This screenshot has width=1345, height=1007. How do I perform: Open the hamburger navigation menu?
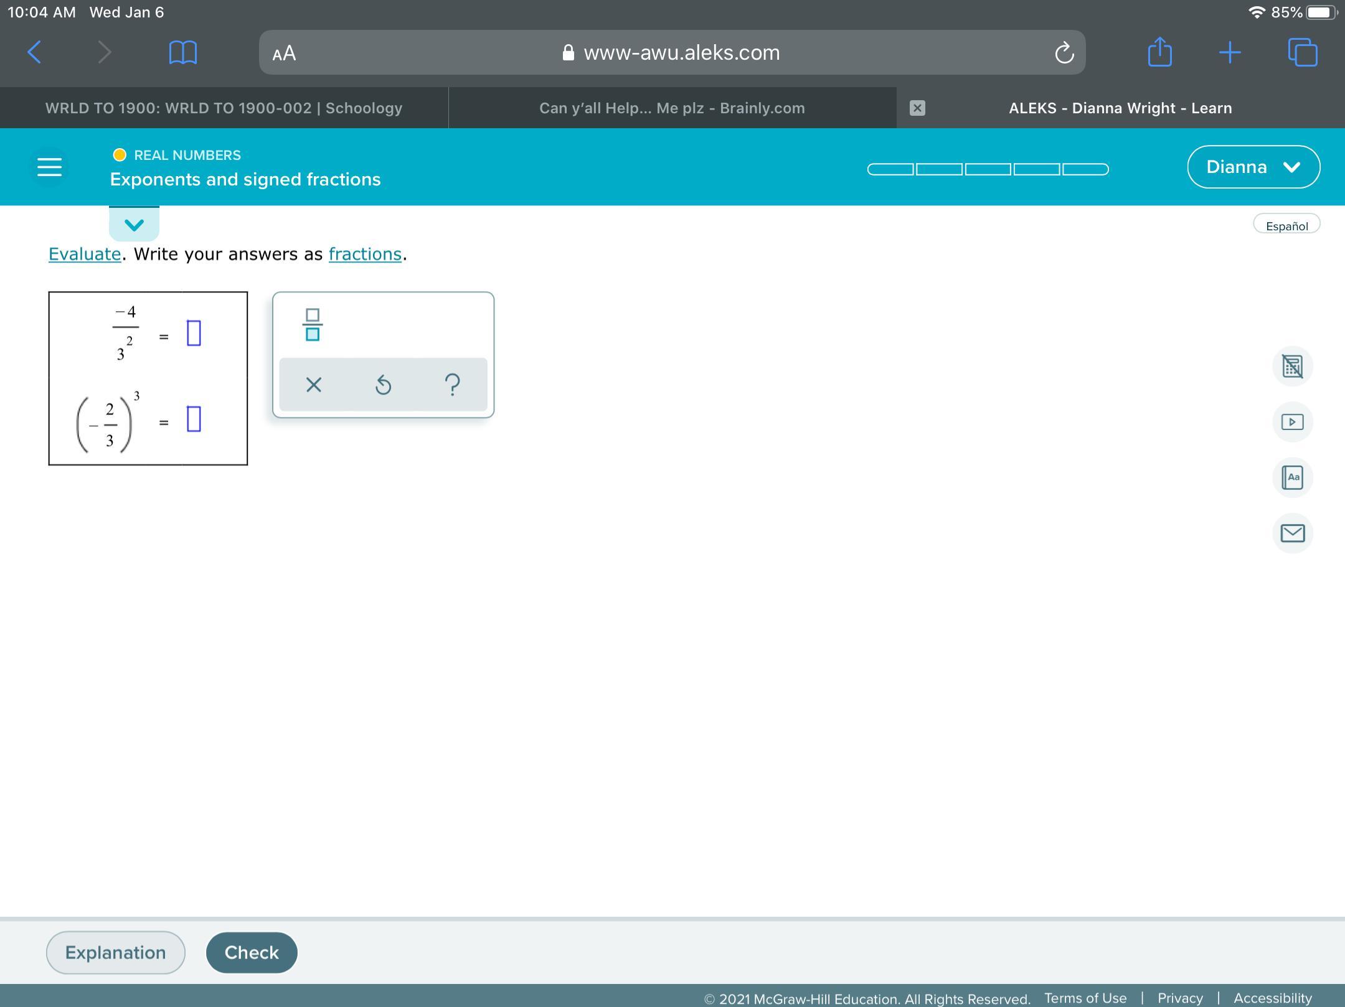49,167
